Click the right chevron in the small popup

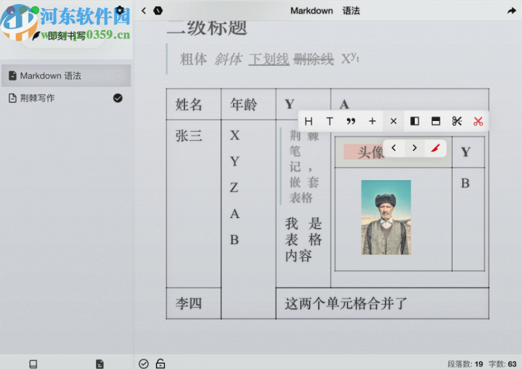414,148
